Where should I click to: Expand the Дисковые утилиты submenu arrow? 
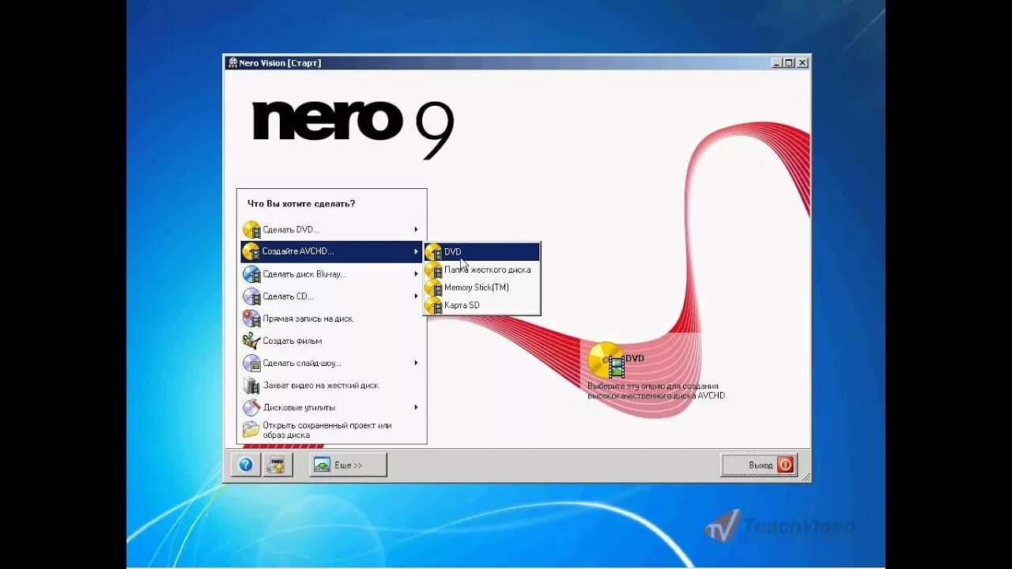click(x=416, y=408)
